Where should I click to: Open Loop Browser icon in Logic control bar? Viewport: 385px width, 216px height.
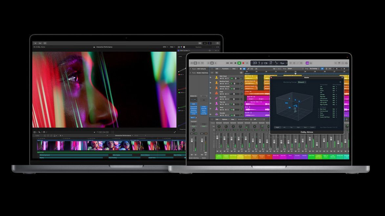343,63
